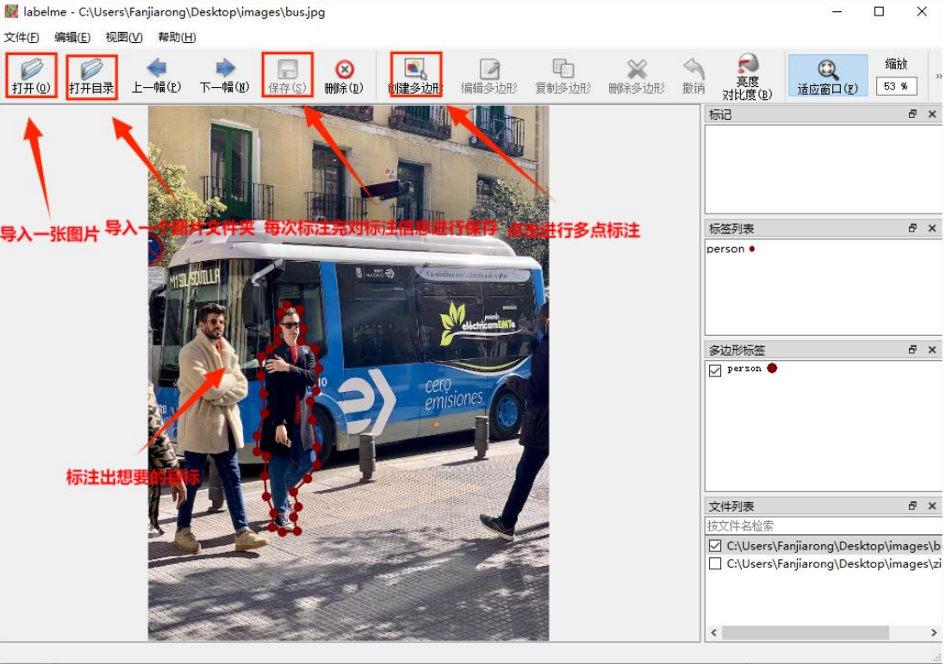Select the Edit Polygons (编辑多边形) tool
Screen dimensions: 946x664
click(489, 76)
